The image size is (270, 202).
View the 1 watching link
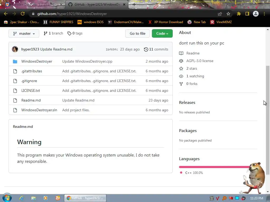pyautogui.click(x=195, y=76)
